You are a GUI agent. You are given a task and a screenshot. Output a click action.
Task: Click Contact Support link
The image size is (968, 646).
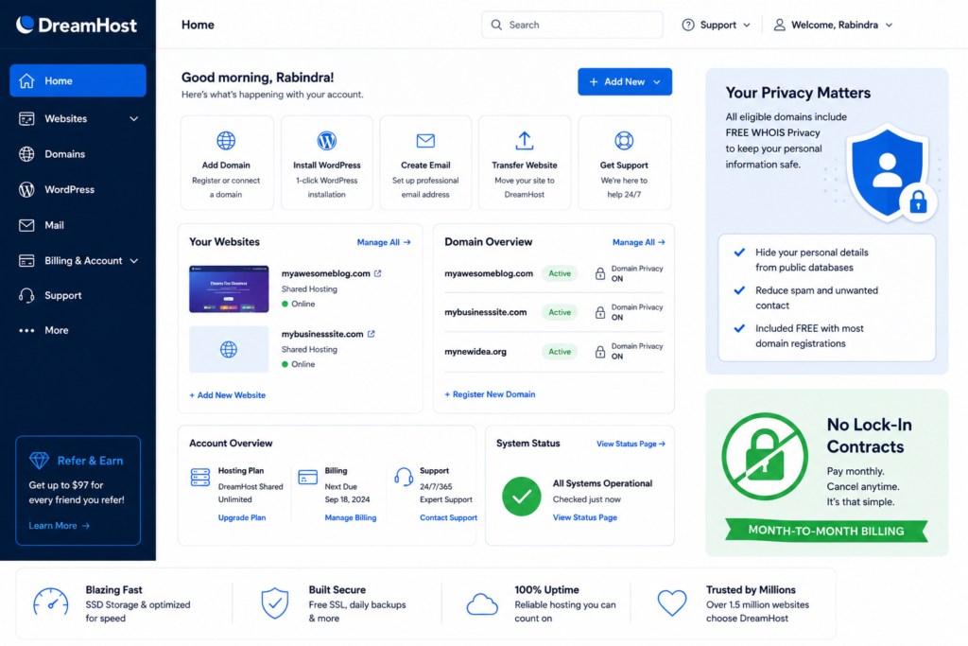449,517
